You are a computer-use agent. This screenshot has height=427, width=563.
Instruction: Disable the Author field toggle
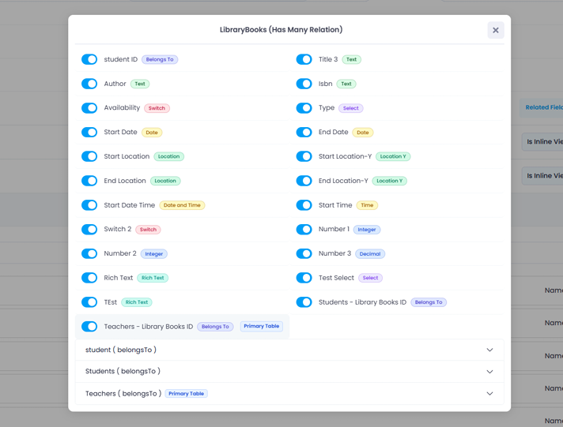coord(89,84)
